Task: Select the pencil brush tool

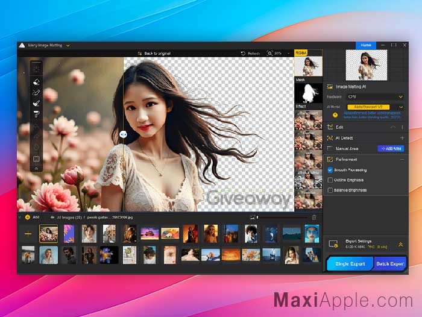Action: [x=36, y=93]
